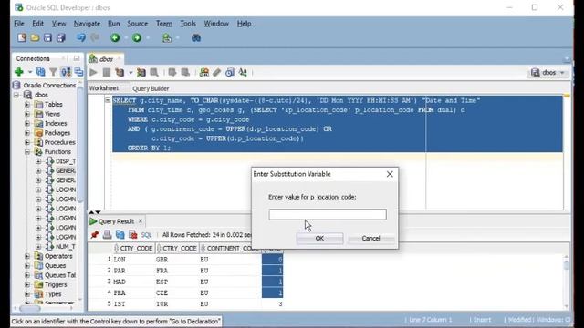This screenshot has width=584, height=328.
Task: Click the Oracle Connections root node
Action: point(49,85)
